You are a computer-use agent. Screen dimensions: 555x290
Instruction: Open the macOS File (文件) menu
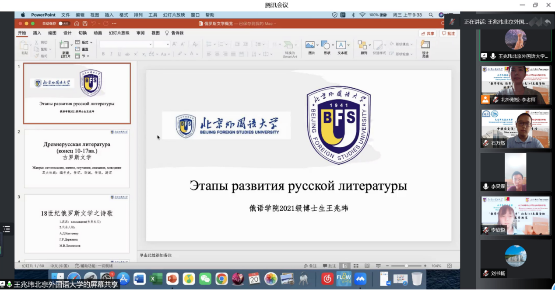point(66,15)
